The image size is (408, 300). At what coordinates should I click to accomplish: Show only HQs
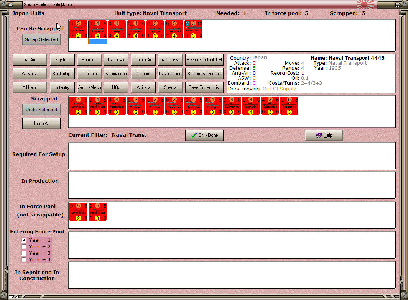(116, 87)
